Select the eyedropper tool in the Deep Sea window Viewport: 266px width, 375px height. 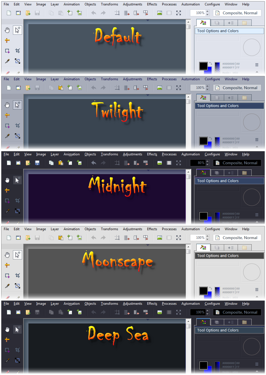[x=7, y=360]
